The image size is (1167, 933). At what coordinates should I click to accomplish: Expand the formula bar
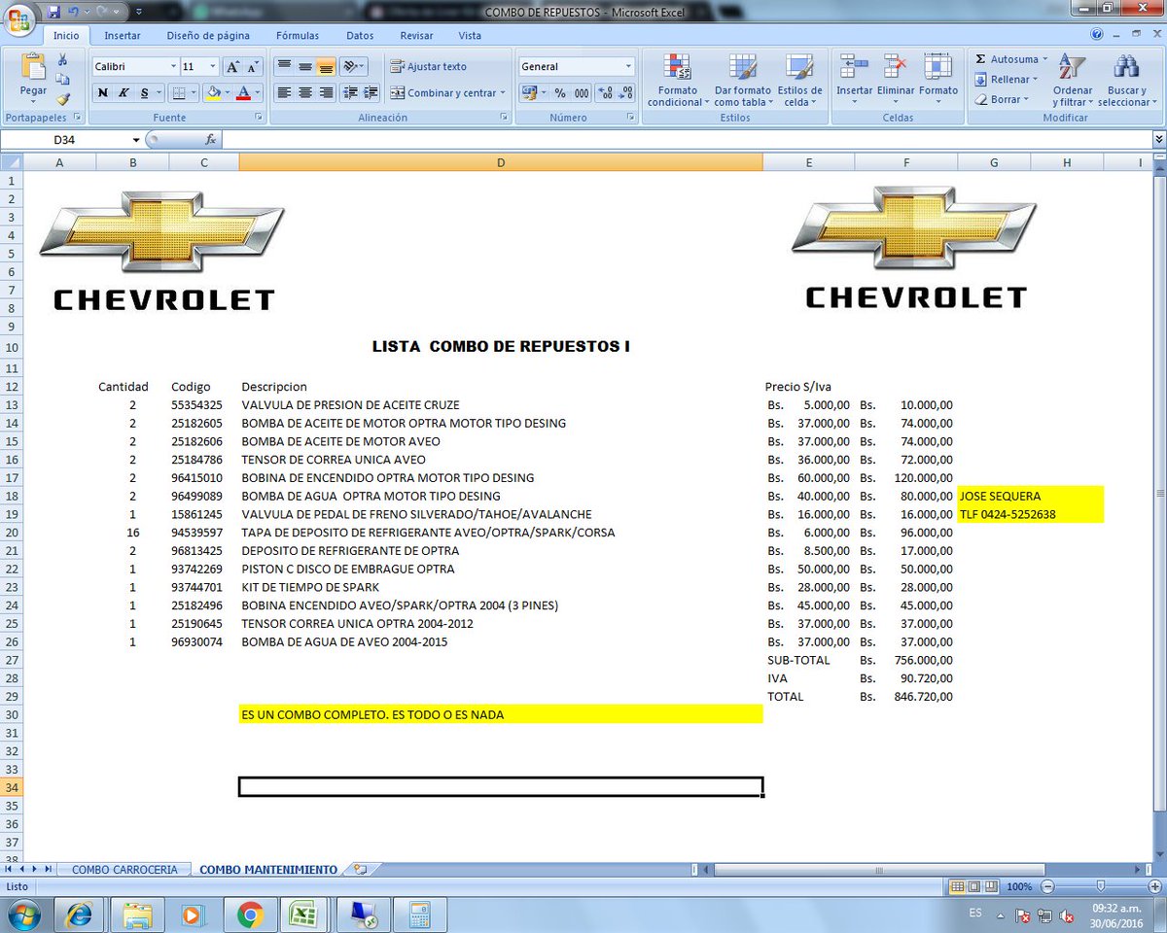point(1158,140)
